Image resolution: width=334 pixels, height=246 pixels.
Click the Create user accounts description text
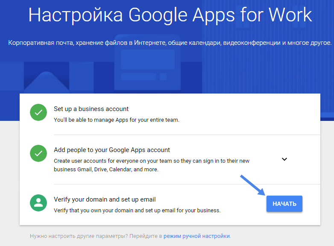(151, 165)
